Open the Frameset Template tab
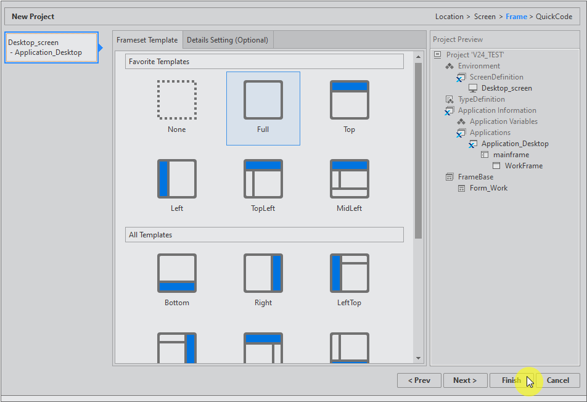Viewport: 587px width, 402px height. (x=147, y=40)
